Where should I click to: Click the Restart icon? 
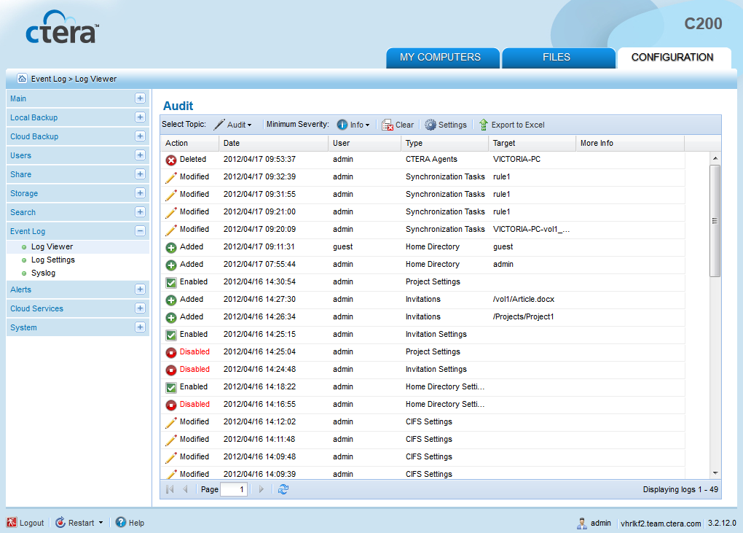pyautogui.click(x=60, y=522)
